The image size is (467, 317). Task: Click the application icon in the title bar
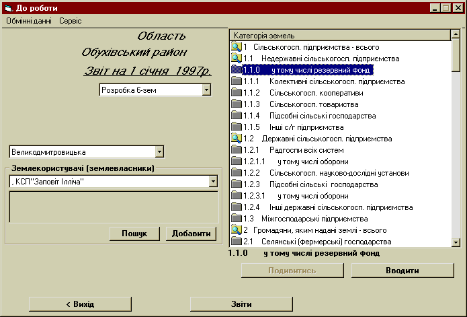click(x=8, y=8)
